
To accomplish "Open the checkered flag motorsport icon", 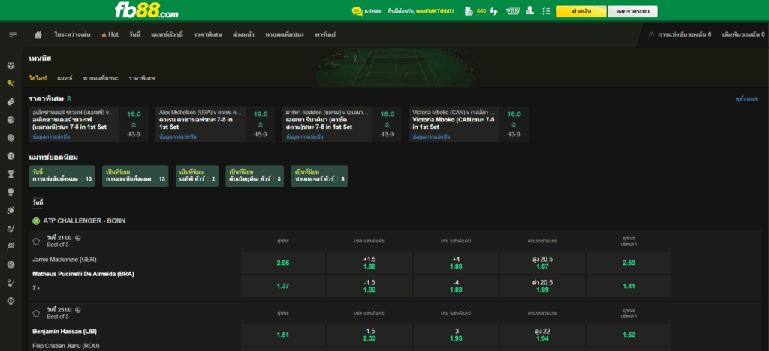I will [11, 246].
